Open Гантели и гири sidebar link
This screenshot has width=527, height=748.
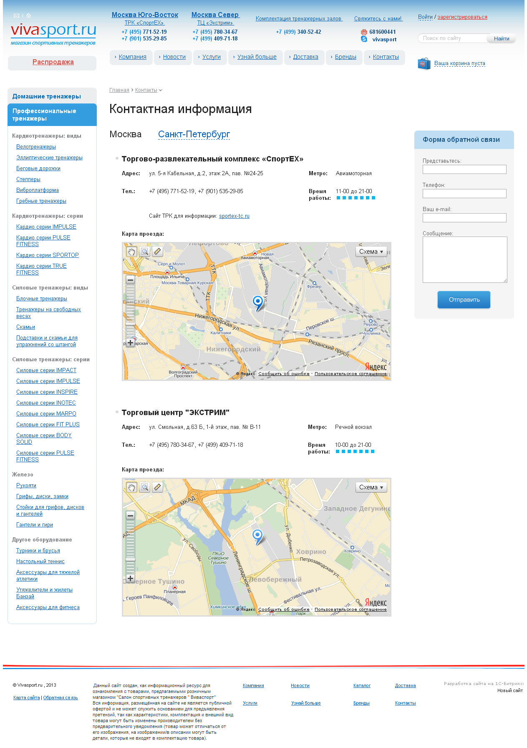coord(35,525)
